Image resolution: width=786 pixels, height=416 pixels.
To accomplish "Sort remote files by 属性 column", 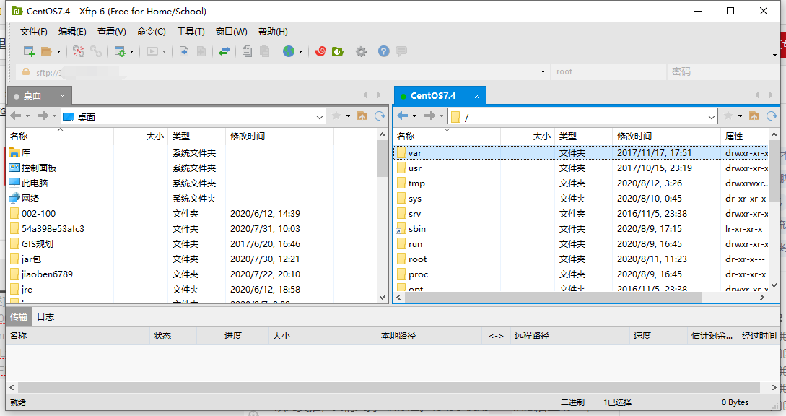I will 745,136.
